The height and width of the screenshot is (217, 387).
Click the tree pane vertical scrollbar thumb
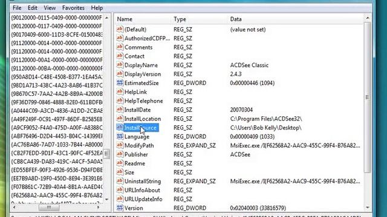106,154
